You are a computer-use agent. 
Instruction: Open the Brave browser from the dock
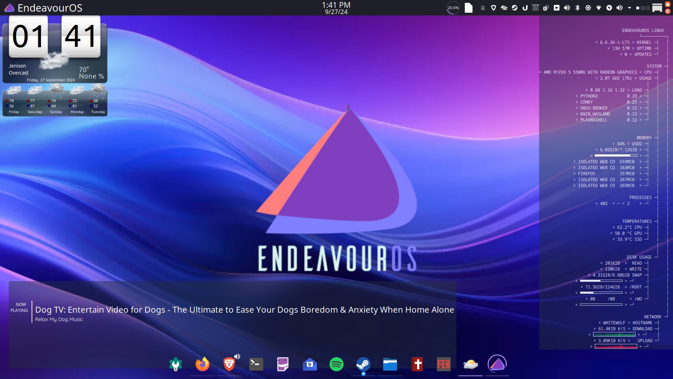coord(229,364)
